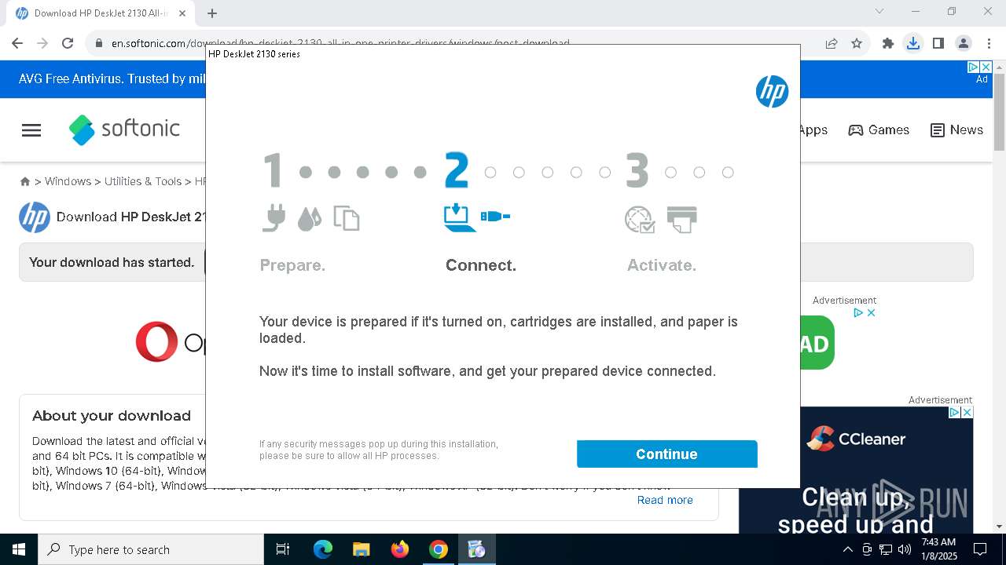Viewport: 1006px width, 565px height.
Task: Click the HP icon beside download title
Action: 35,217
